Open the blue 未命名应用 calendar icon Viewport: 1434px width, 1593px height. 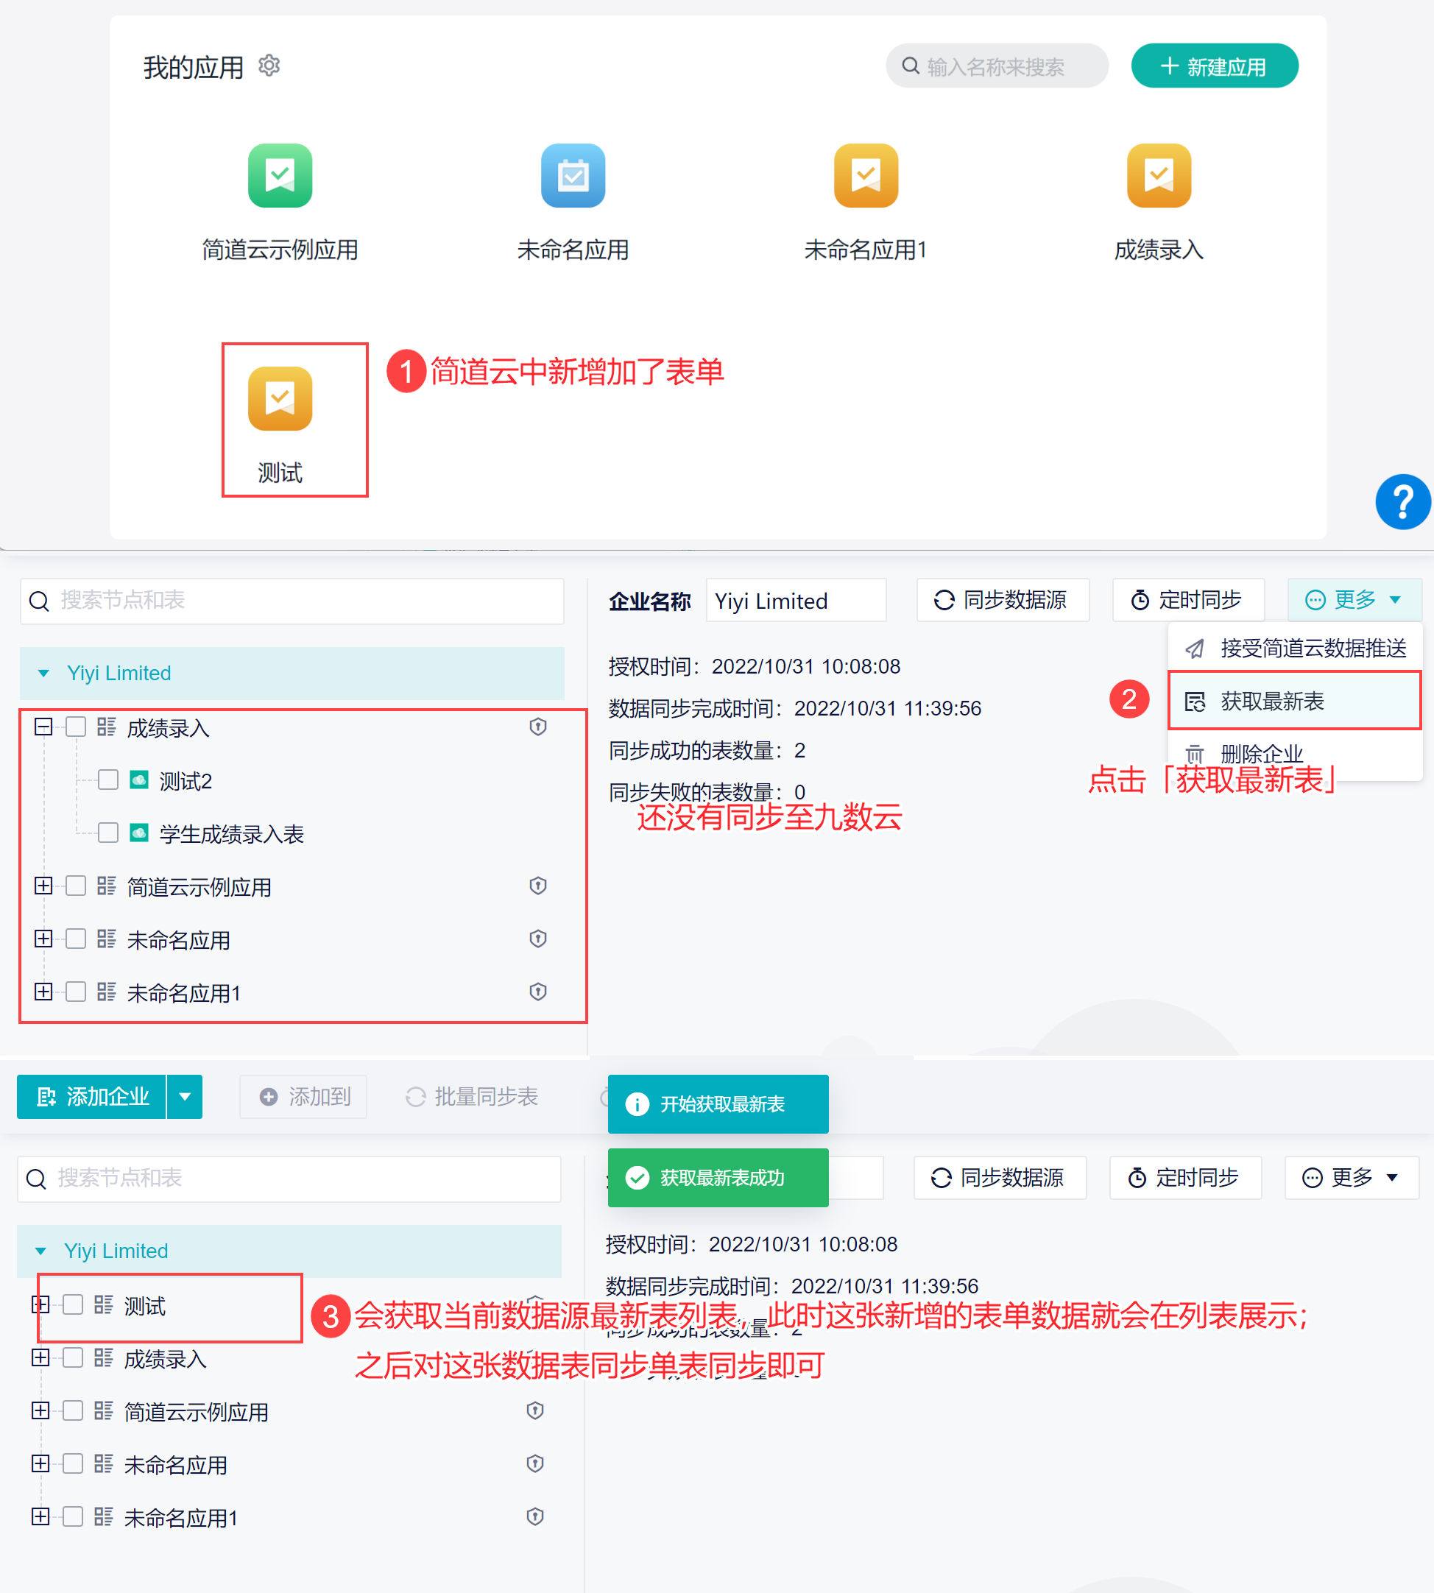pyautogui.click(x=573, y=176)
